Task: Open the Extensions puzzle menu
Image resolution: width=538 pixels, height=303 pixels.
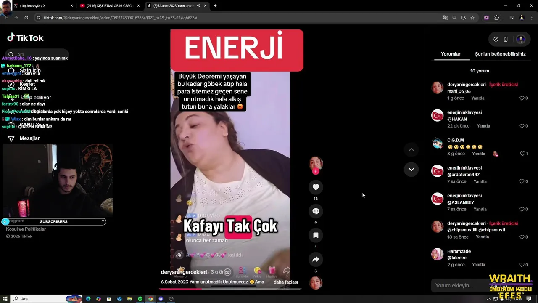Action: [496, 18]
